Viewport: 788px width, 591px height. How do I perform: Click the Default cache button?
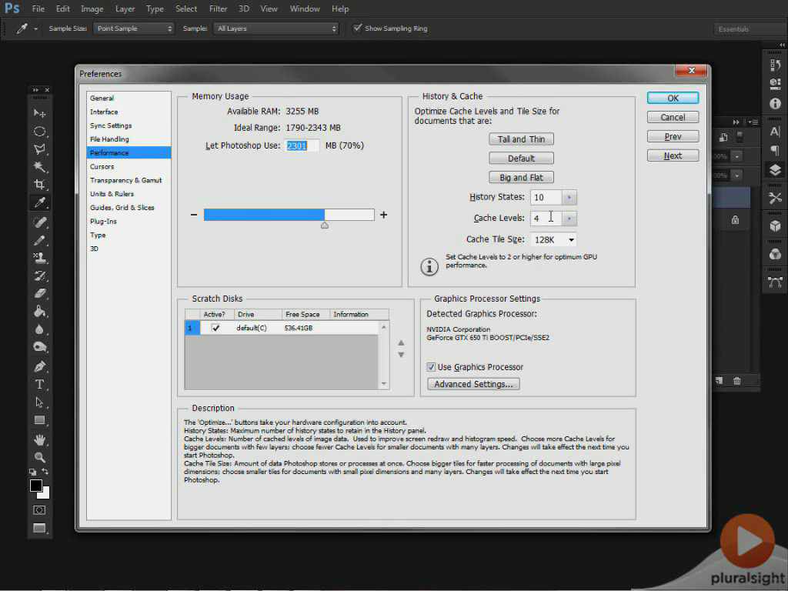click(x=521, y=159)
